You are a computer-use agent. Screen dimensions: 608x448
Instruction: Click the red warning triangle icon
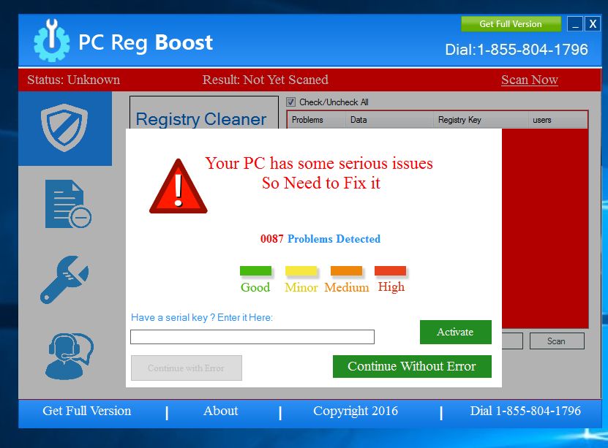(179, 187)
